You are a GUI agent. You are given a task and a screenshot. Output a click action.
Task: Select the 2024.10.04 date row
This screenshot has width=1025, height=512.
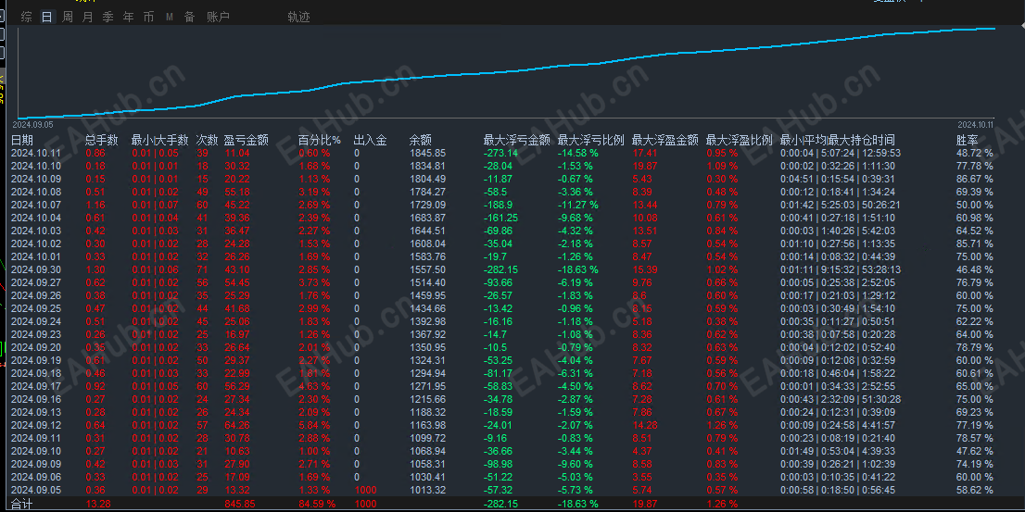(37, 218)
